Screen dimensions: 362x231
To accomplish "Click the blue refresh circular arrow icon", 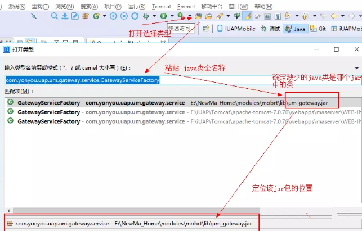I will (135, 16).
